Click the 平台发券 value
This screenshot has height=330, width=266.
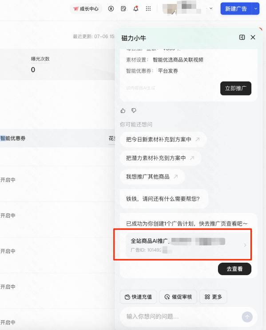pyautogui.click(x=168, y=71)
